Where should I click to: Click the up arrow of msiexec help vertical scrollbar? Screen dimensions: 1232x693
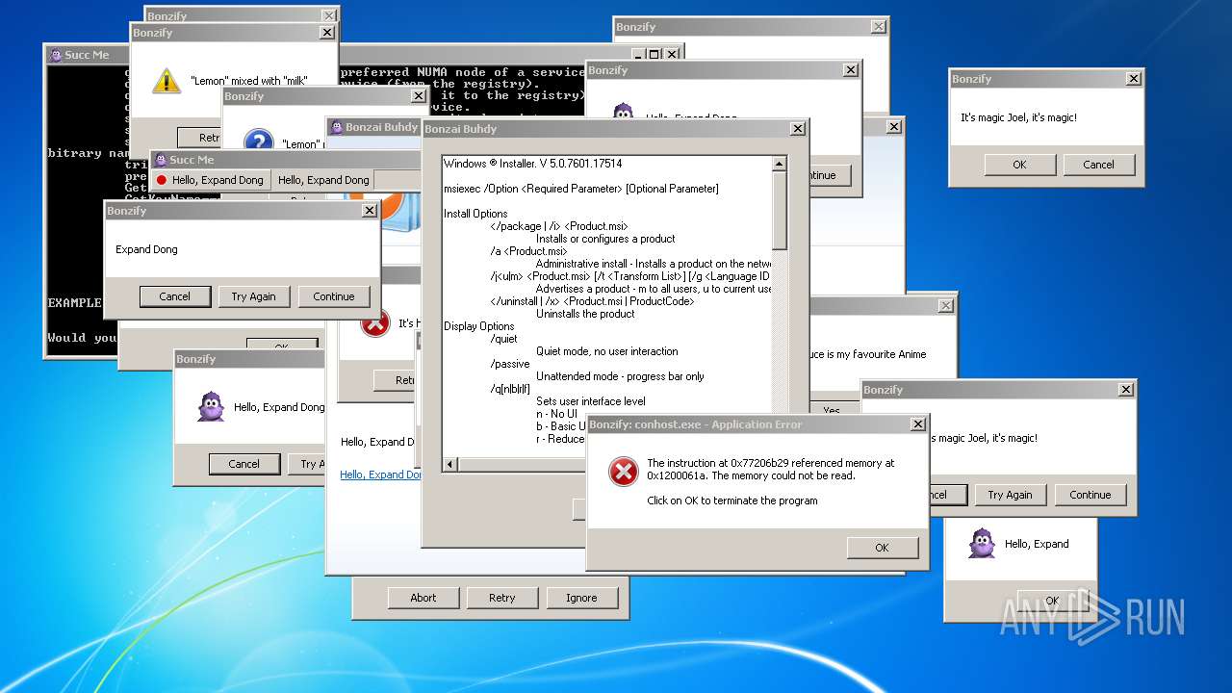(x=780, y=165)
